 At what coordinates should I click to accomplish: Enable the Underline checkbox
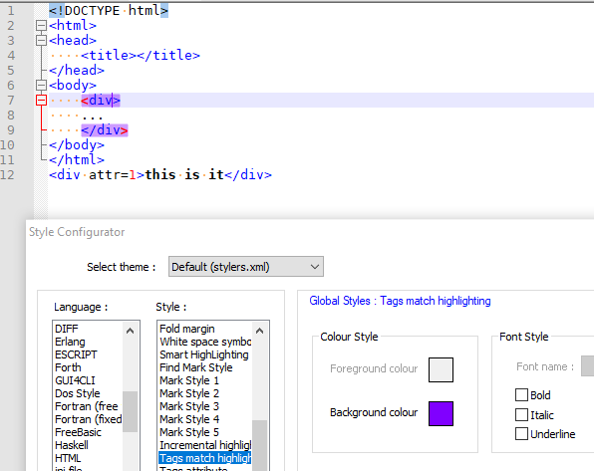(x=521, y=434)
